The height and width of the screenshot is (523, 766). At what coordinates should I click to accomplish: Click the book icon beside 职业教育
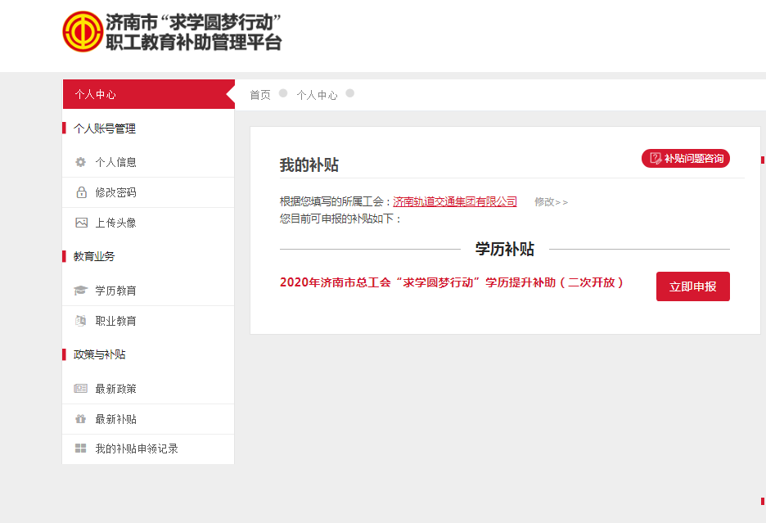click(80, 321)
